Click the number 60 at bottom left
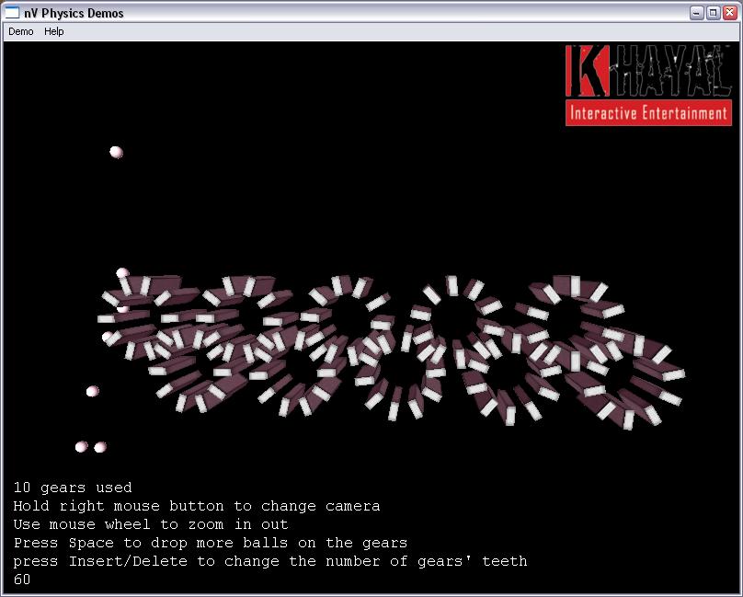The image size is (743, 597). pyautogui.click(x=22, y=580)
